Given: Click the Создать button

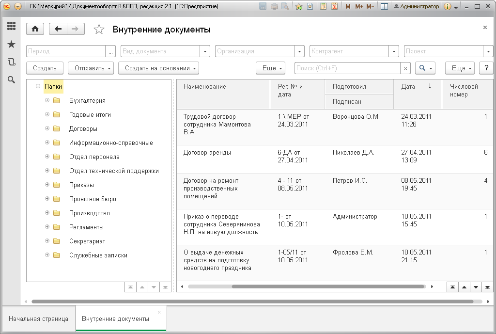Looking at the screenshot, I should [x=45, y=68].
